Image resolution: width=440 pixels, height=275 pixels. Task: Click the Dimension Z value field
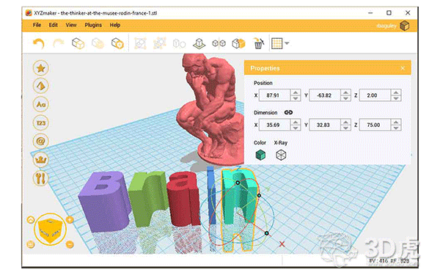click(x=375, y=125)
